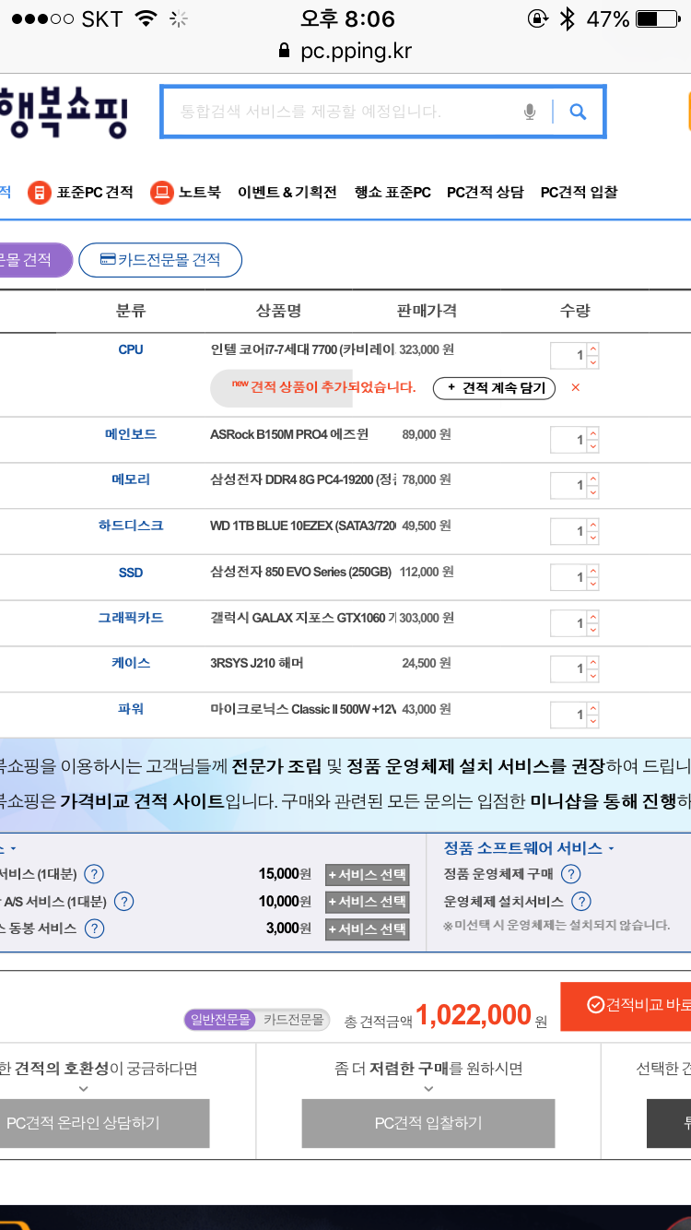This screenshot has width=691, height=1230.
Task: Click the magnifying glass search icon
Action: 578,112
